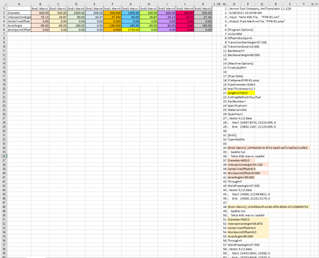Select the End2 Main3 header cell in row 1
The height and width of the screenshot is (258, 319).
167,9
